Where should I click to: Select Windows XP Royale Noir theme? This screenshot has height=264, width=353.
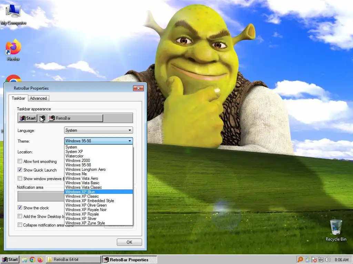tap(99, 210)
